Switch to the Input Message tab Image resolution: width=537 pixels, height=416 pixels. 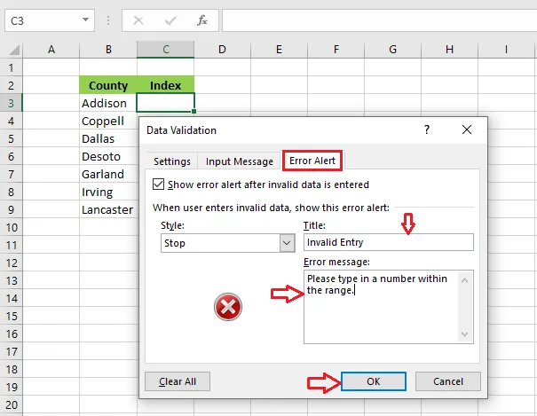tap(240, 161)
